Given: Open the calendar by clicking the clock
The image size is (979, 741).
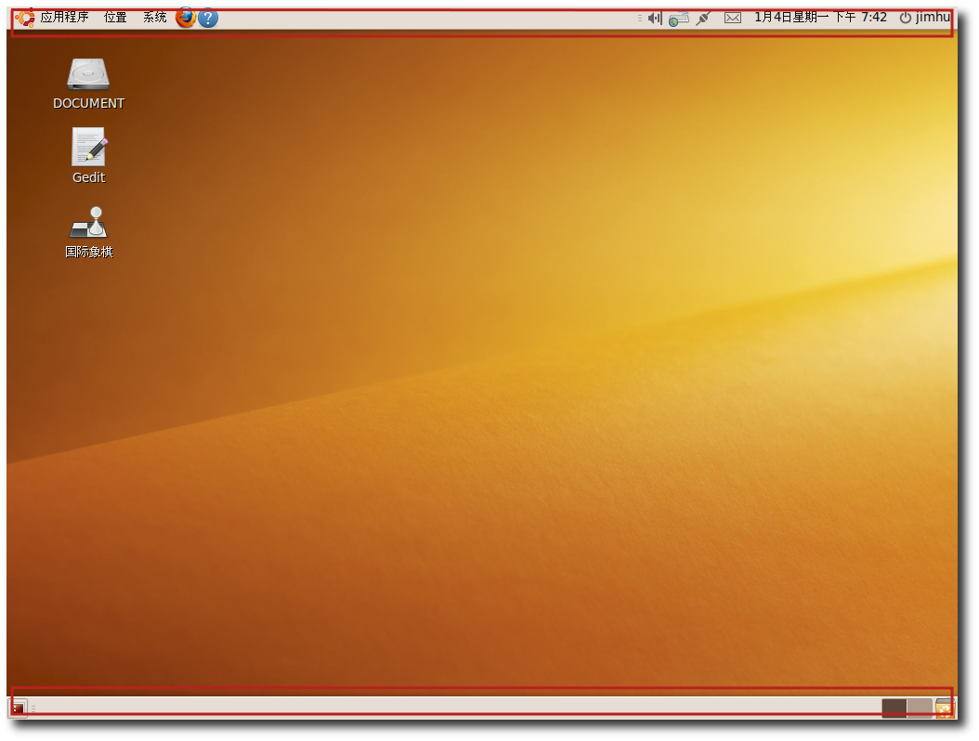Looking at the screenshot, I should pos(820,17).
